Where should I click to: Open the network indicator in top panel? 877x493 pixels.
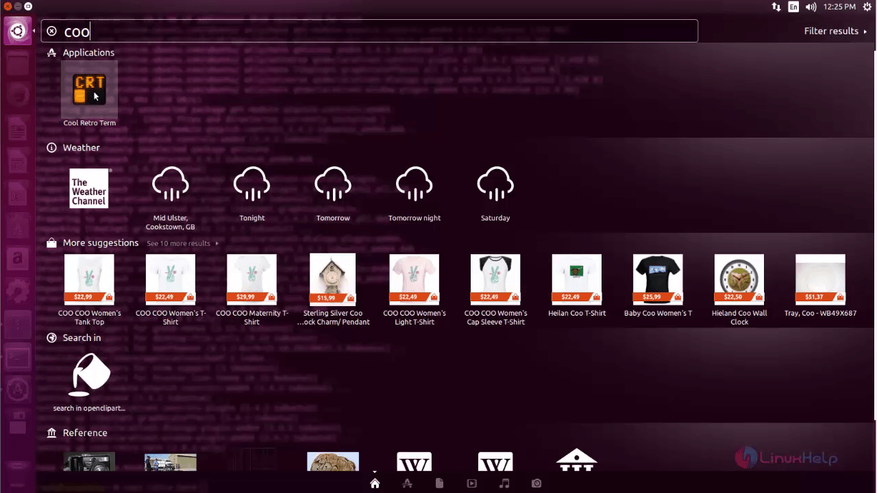click(x=776, y=7)
